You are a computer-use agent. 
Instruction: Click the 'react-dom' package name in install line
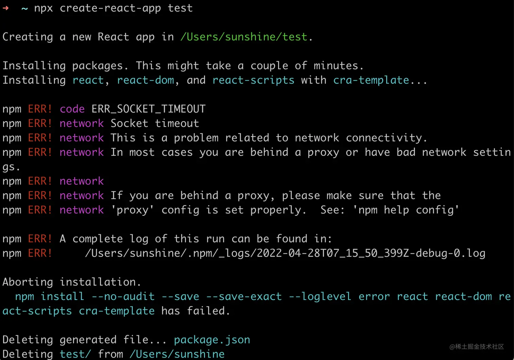point(145,80)
